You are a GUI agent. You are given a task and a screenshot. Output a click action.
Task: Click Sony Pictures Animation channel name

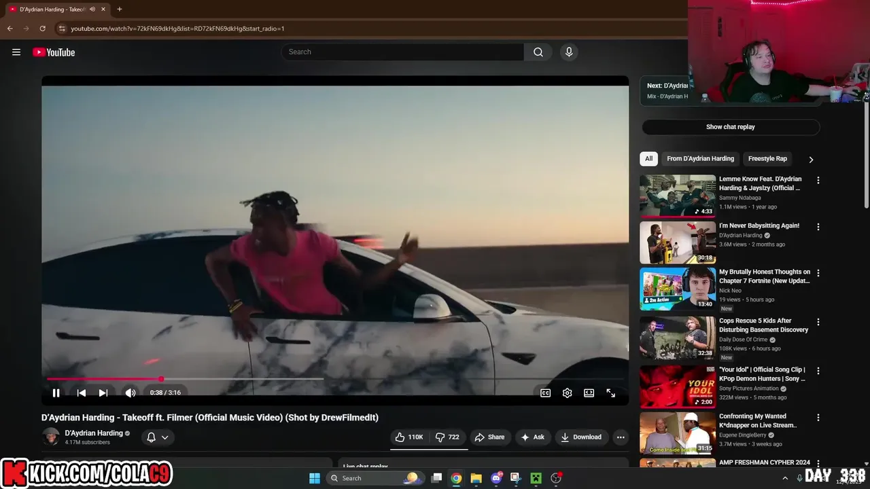(x=749, y=388)
